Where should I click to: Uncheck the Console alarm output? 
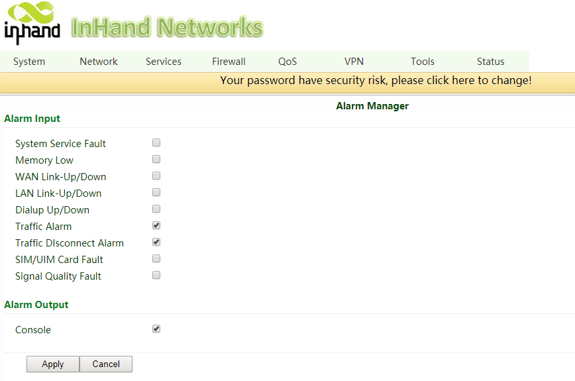click(x=156, y=329)
